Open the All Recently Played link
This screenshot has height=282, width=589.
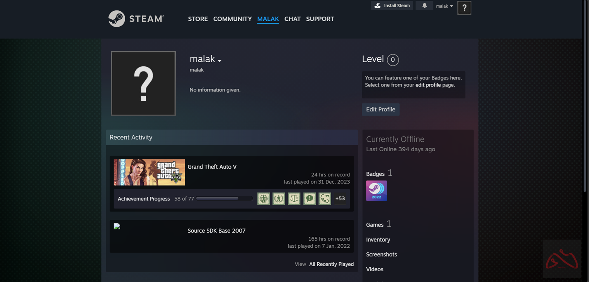(x=331, y=264)
